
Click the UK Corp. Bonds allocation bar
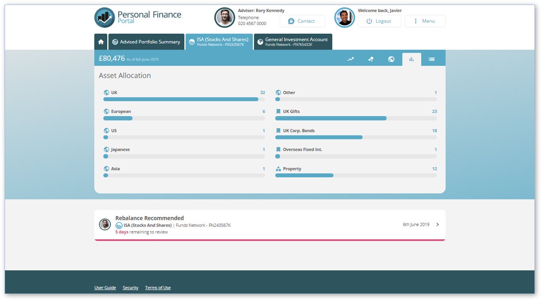(x=356, y=137)
